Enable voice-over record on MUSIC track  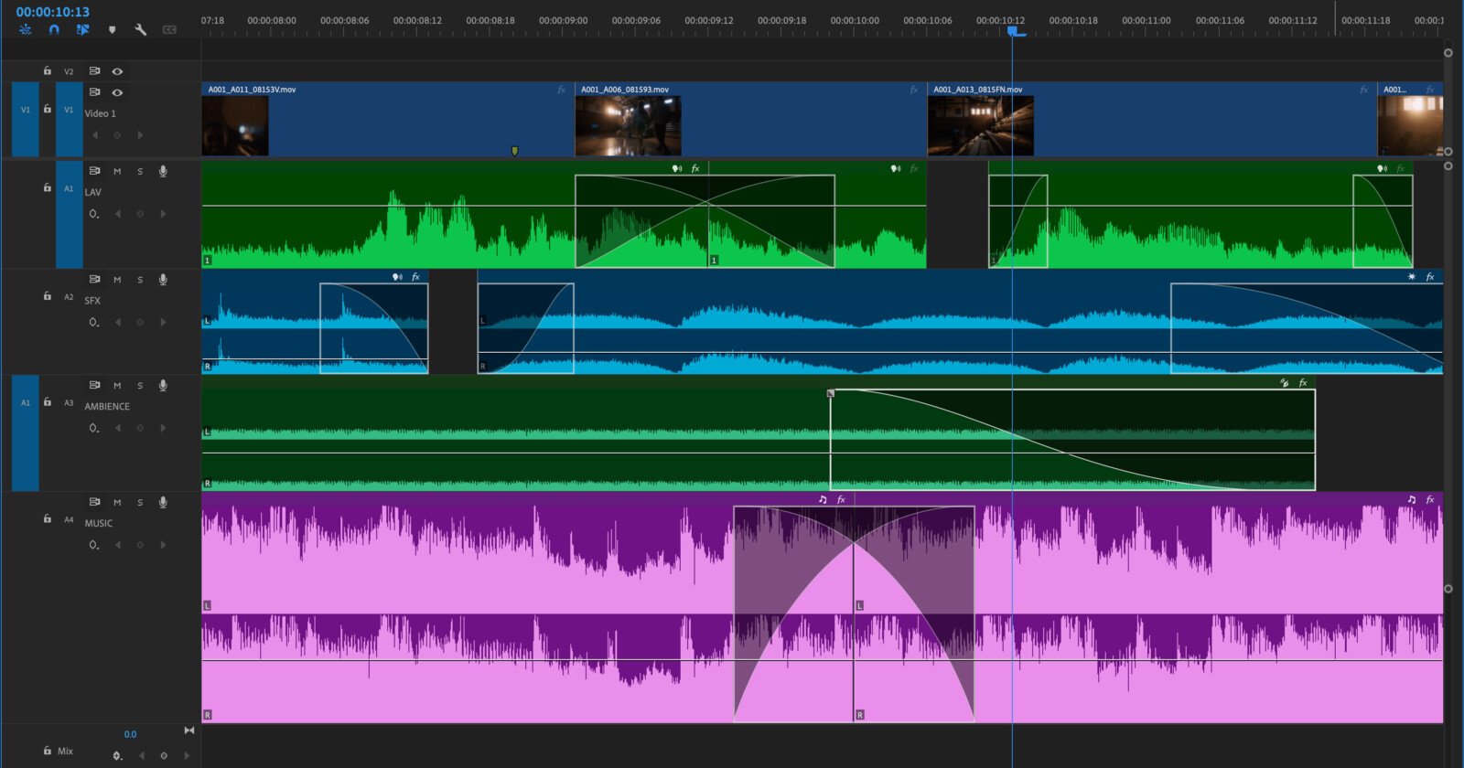click(x=163, y=502)
